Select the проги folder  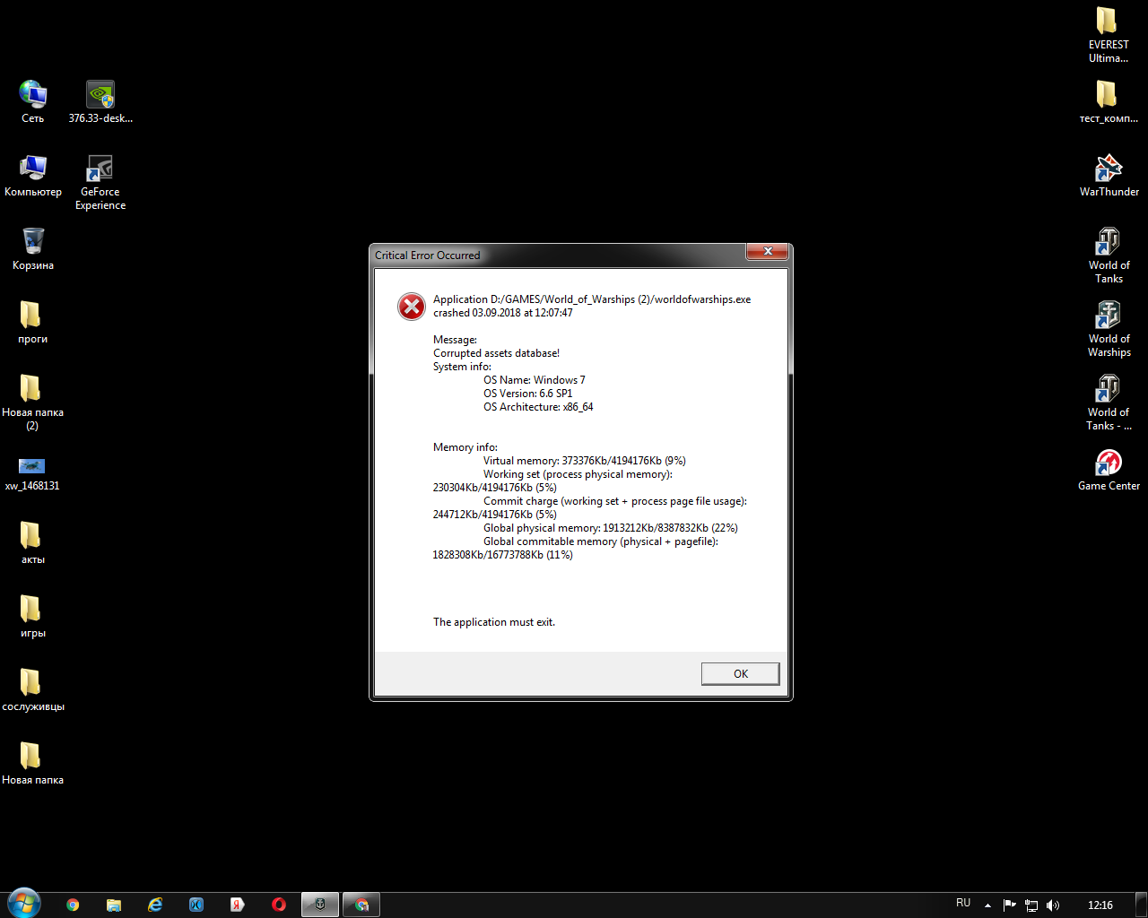tap(33, 322)
